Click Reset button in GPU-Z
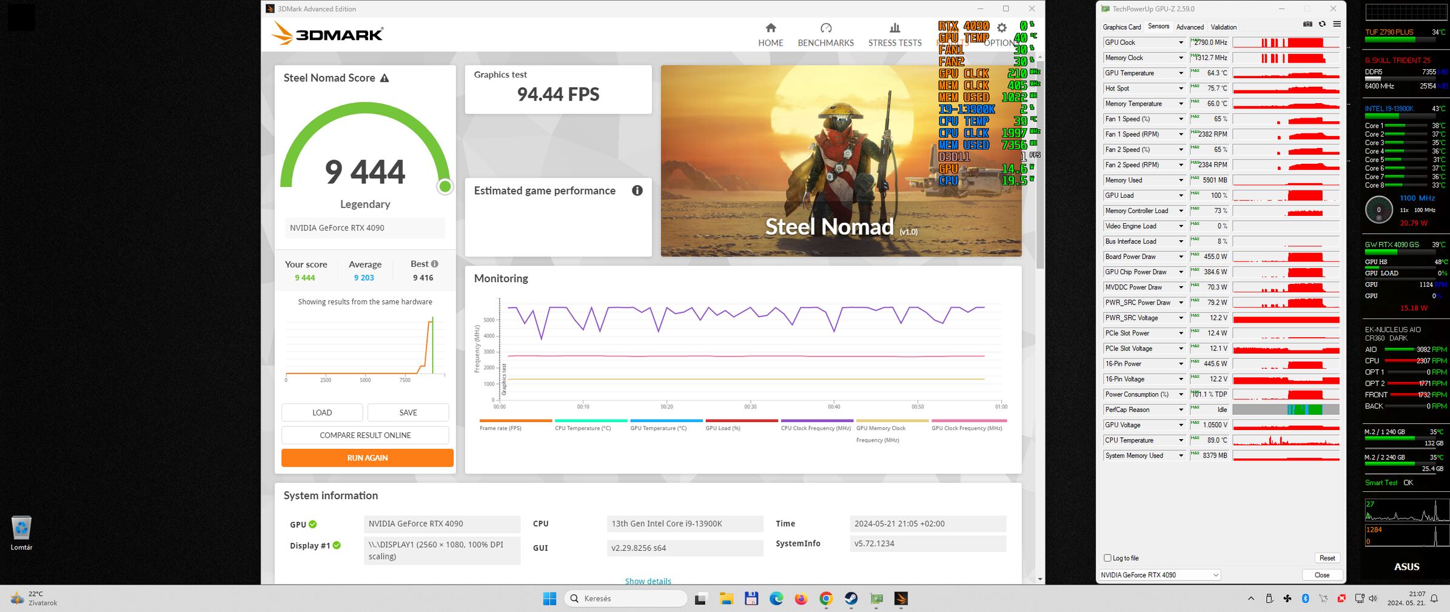 click(1327, 558)
